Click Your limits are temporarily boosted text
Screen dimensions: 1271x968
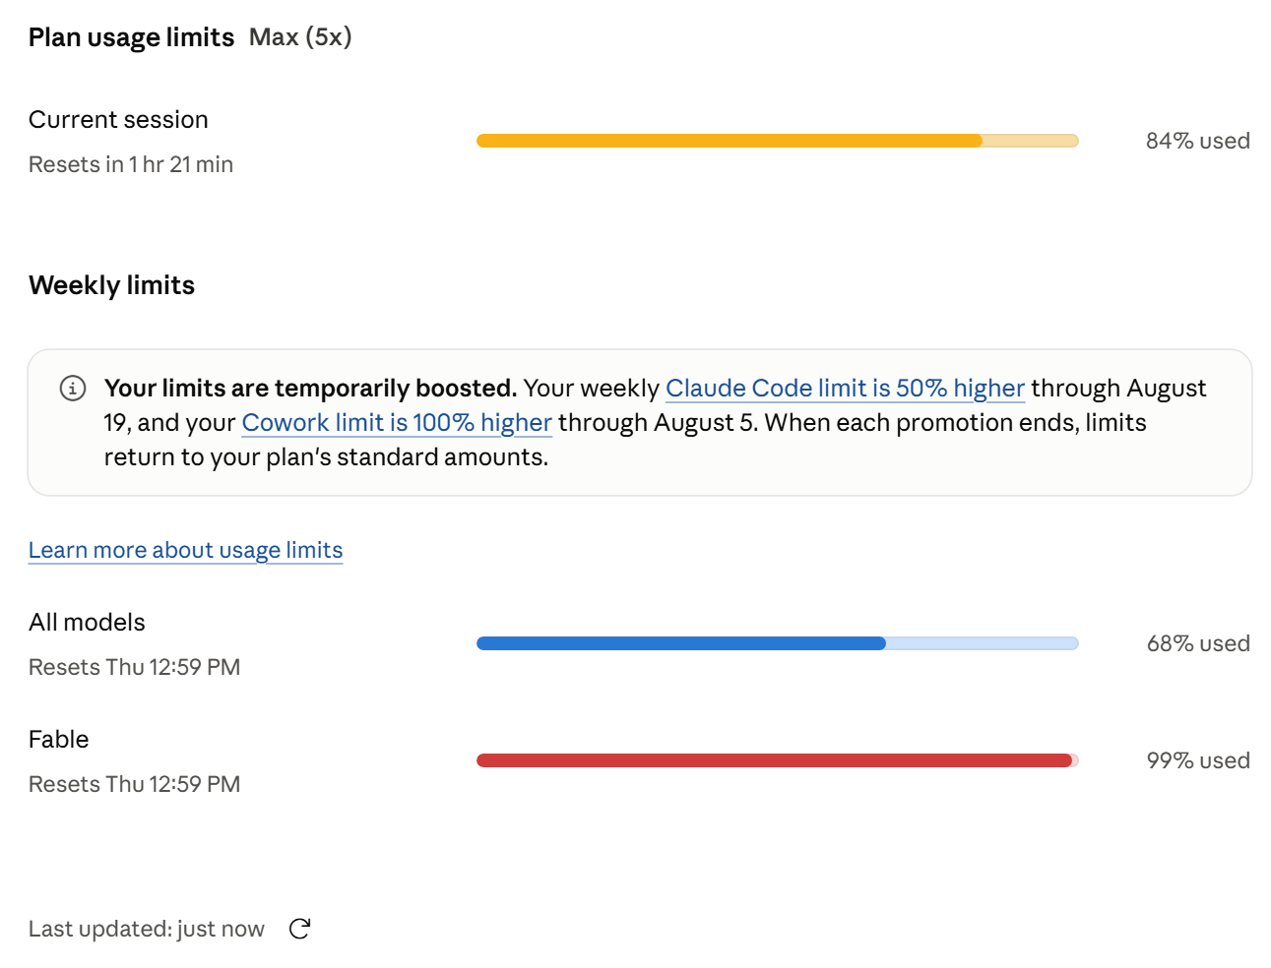pyautogui.click(x=310, y=389)
